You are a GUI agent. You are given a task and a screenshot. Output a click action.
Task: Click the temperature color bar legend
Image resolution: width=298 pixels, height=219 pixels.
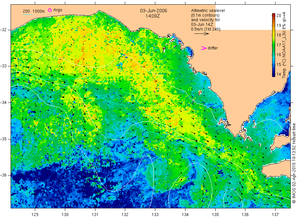(x=273, y=45)
